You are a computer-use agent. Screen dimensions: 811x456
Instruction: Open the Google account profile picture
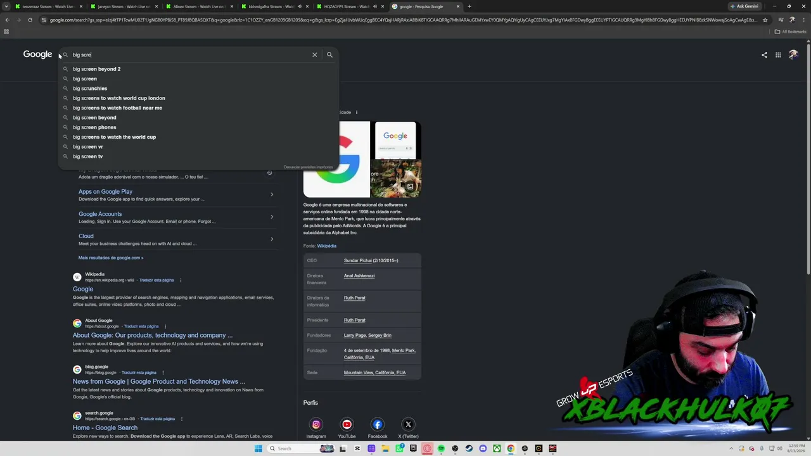793,54
